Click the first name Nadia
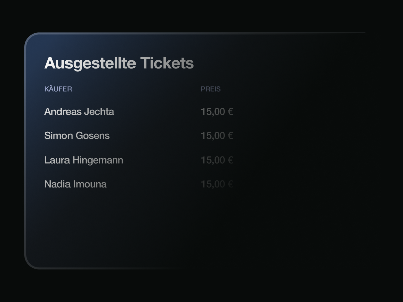The width and height of the screenshot is (403, 302). point(57,184)
